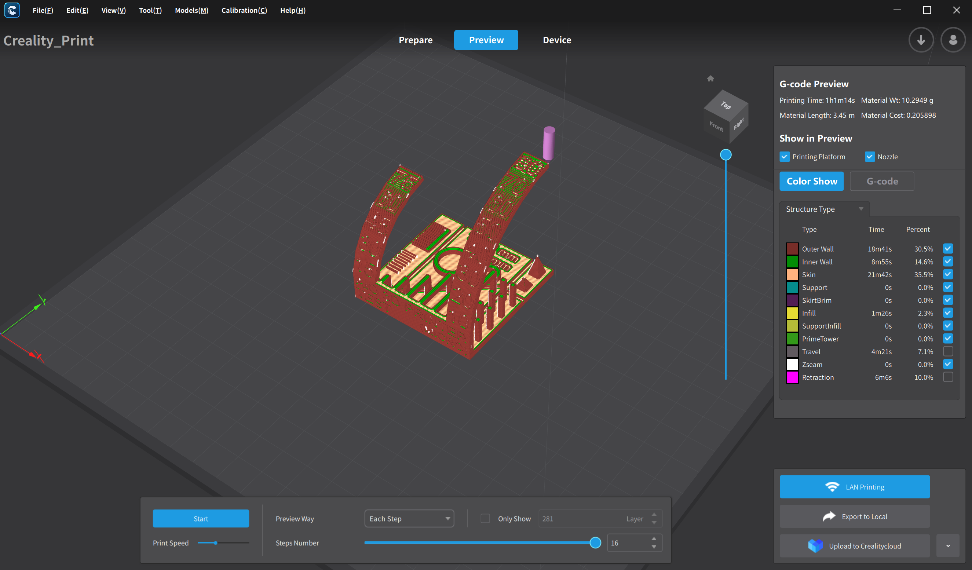The width and height of the screenshot is (972, 570).
Task: Click the share arrow icon on Export to Local
Action: point(829,516)
